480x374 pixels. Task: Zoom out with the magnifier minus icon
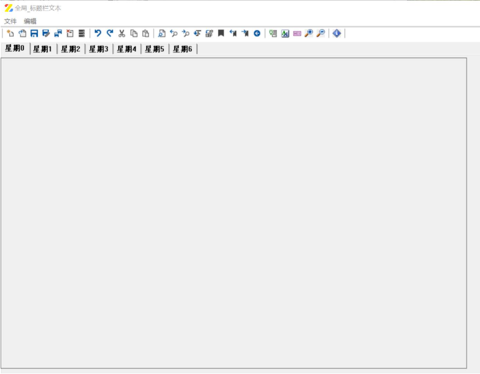(x=321, y=33)
